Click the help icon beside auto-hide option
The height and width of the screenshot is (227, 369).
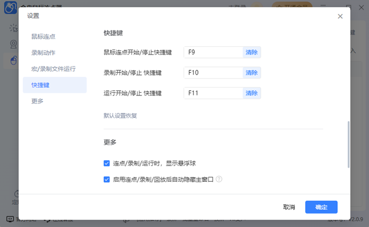click(x=219, y=179)
